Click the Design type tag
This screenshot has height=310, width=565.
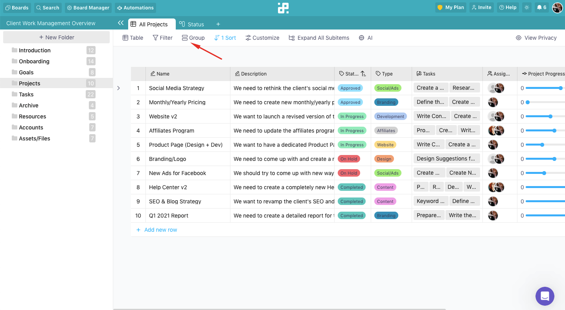(x=384, y=159)
